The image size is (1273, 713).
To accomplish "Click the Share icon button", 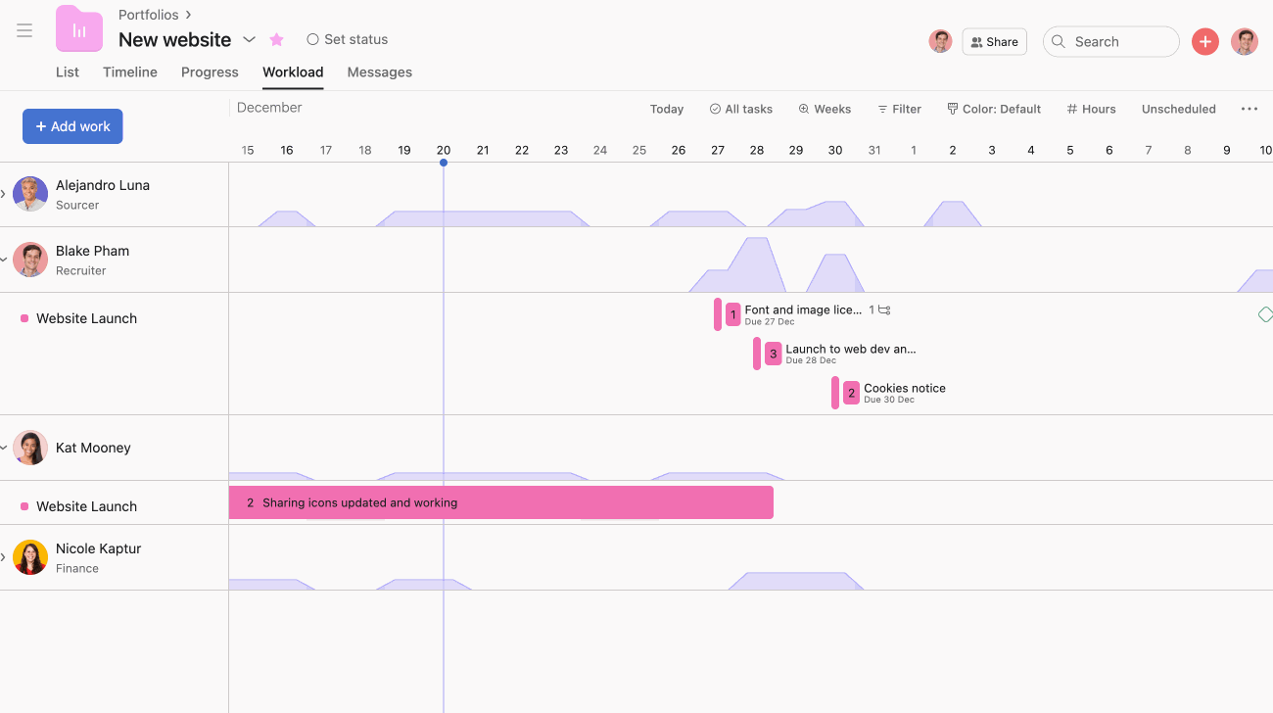I will point(975,41).
